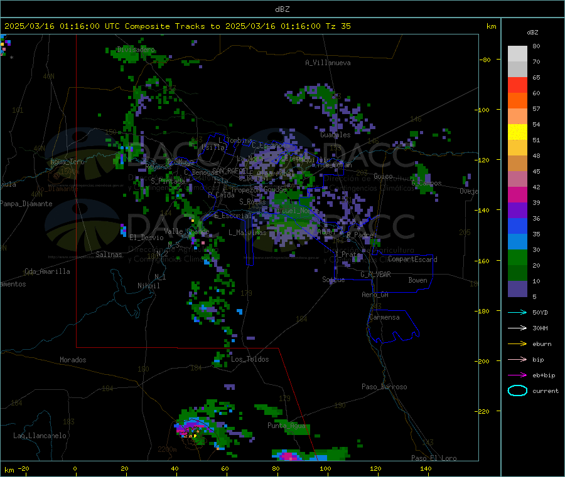Click the 140 km tick on the bottom axis
The height and width of the screenshot is (477, 565).
click(x=426, y=468)
